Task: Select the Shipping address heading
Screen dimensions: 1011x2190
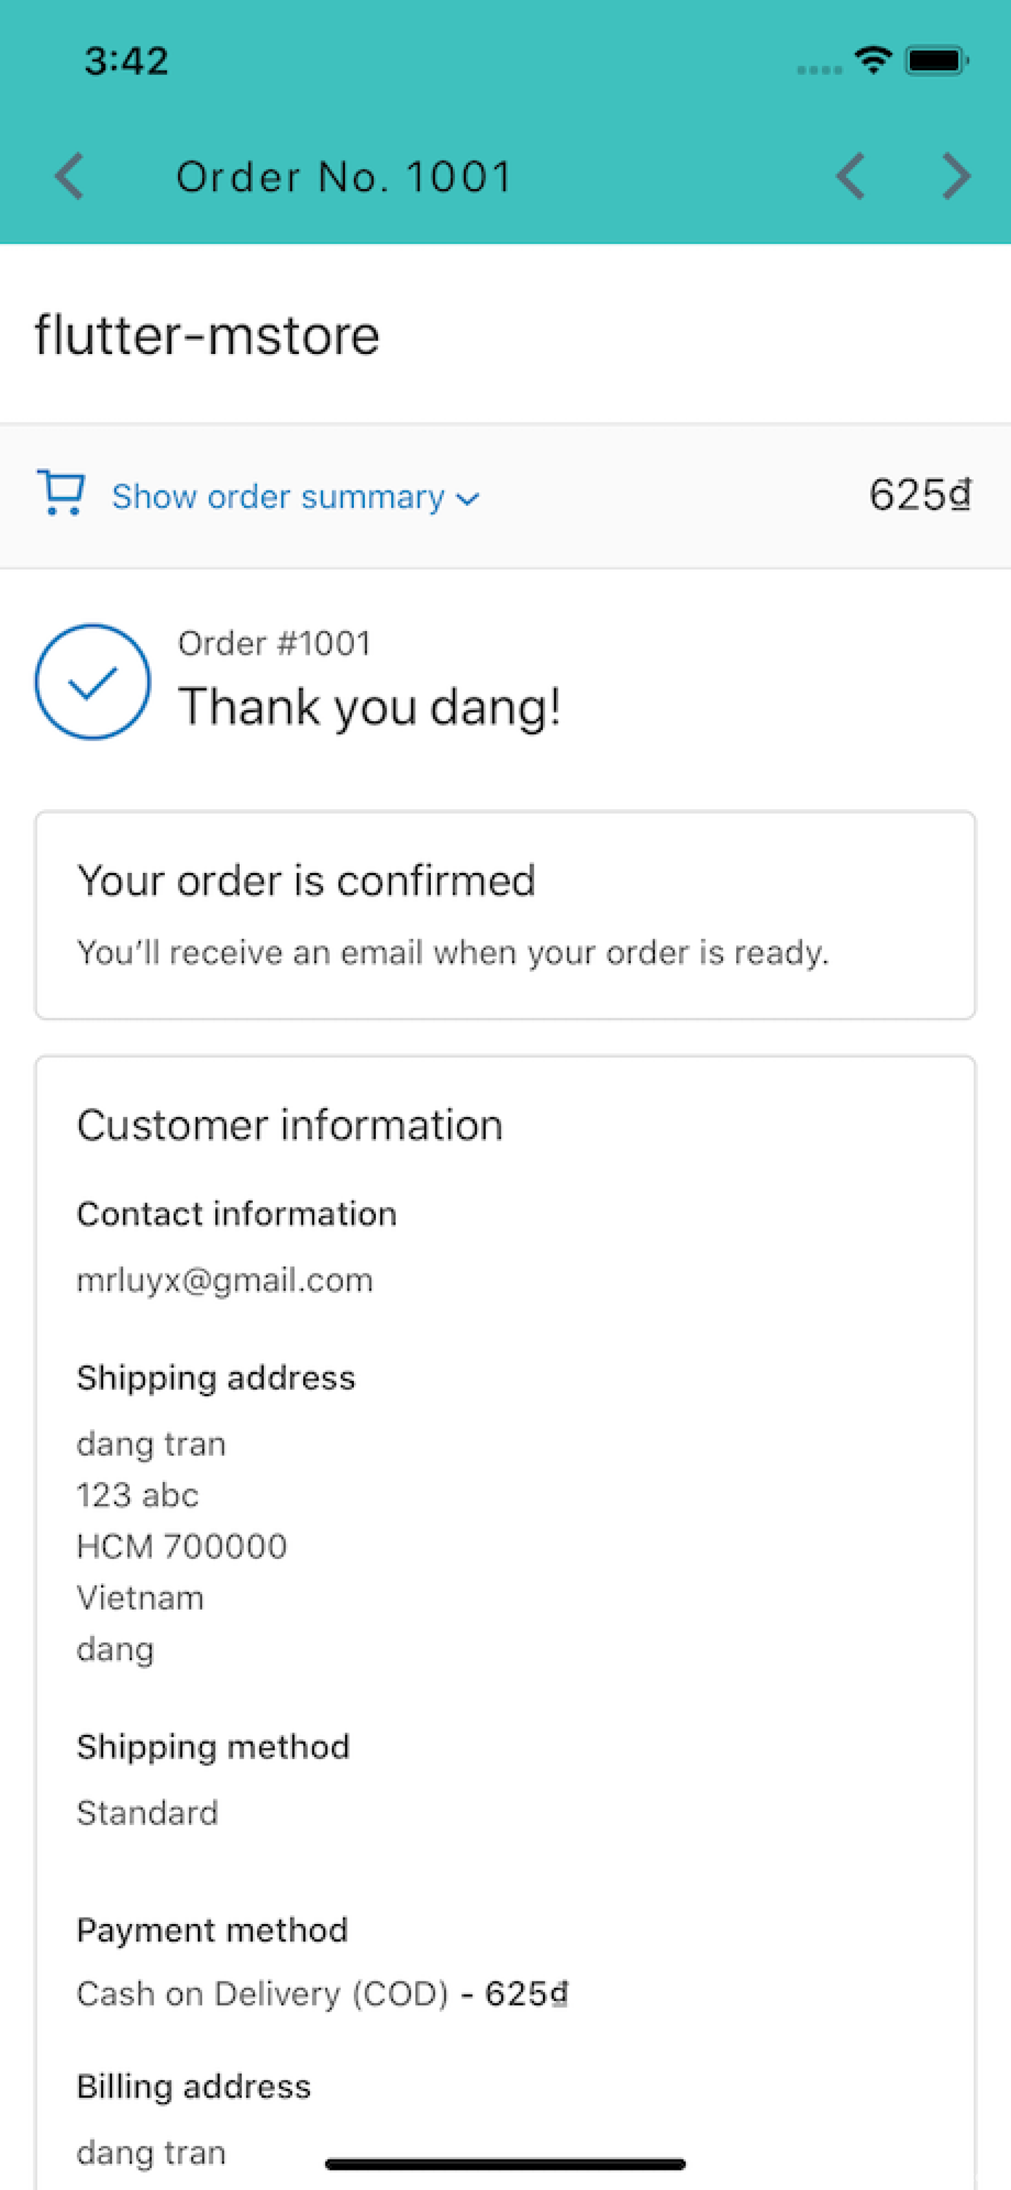Action: [x=216, y=1378]
